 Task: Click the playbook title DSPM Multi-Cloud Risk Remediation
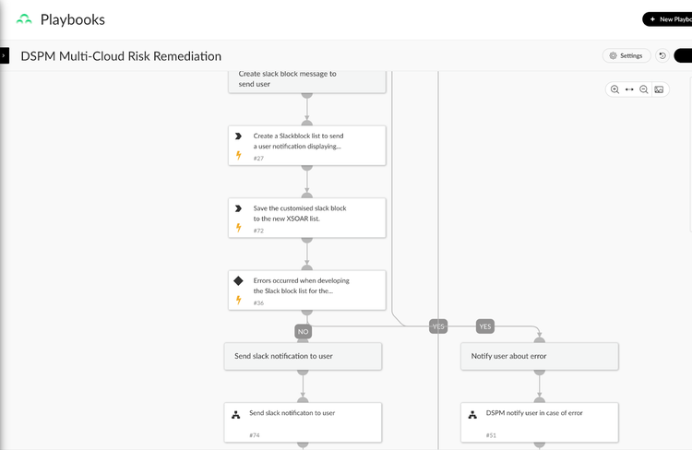coord(121,56)
